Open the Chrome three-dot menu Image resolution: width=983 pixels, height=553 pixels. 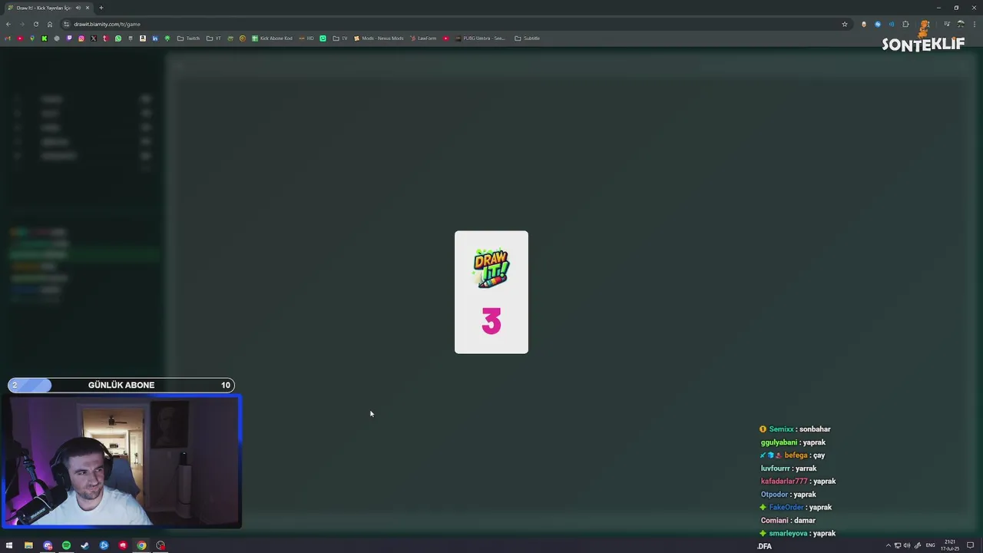(x=975, y=24)
